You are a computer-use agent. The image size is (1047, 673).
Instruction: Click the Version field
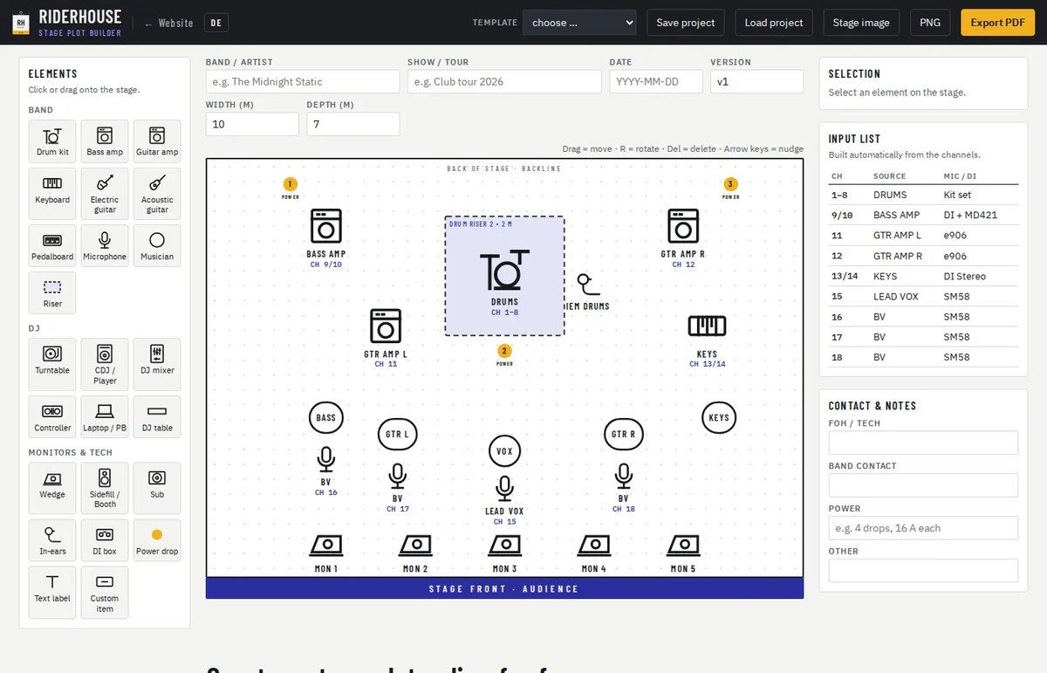[x=756, y=81]
